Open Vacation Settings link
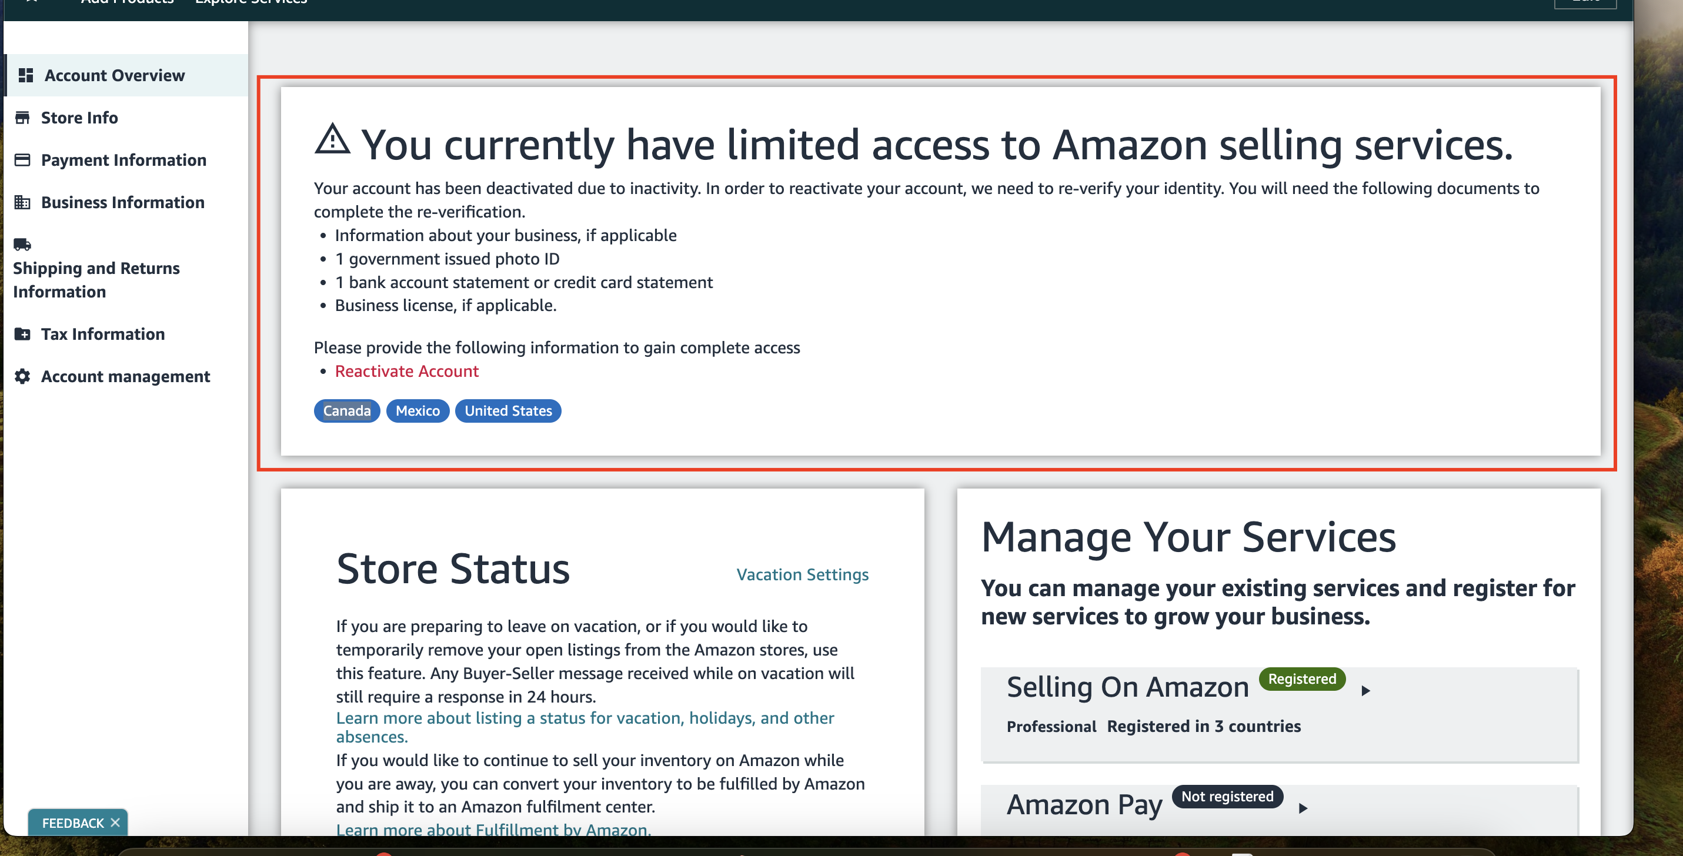This screenshot has width=1683, height=856. point(802,574)
